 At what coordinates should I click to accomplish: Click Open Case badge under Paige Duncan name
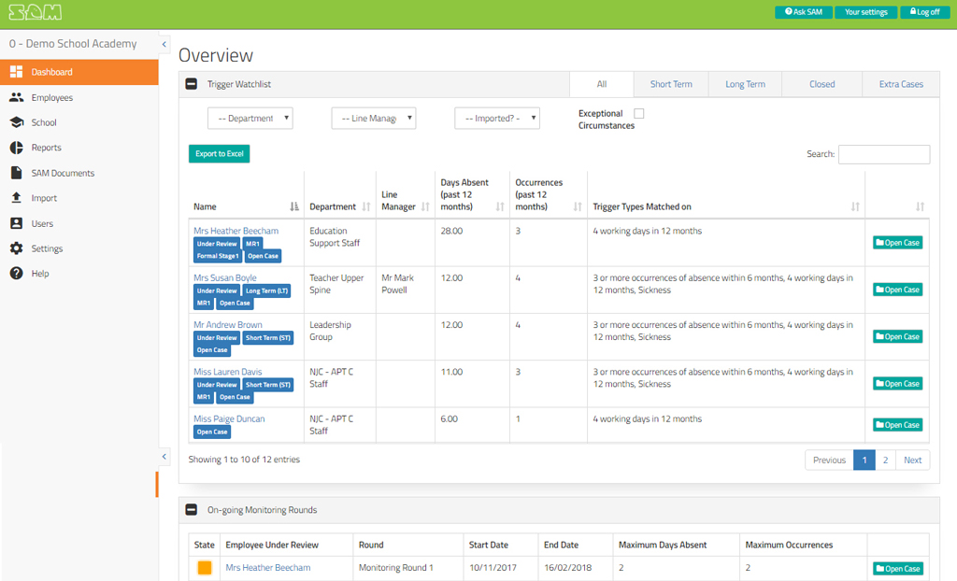pos(212,432)
